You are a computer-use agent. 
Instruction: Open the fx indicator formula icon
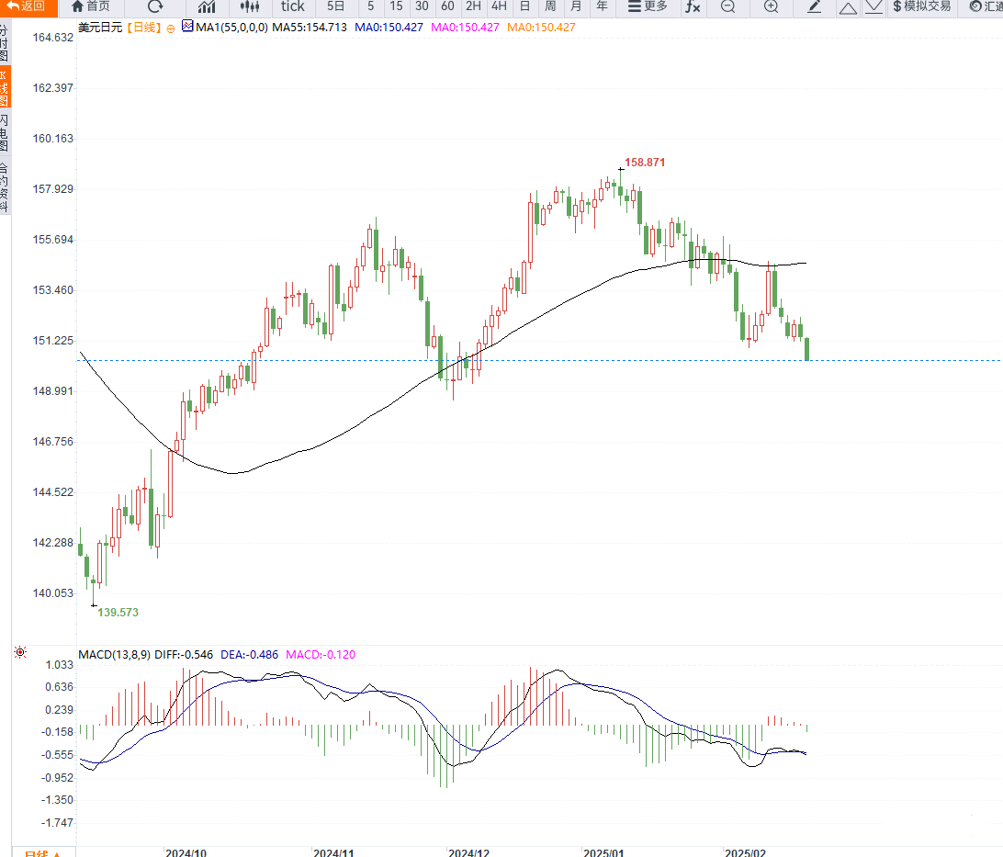(693, 6)
